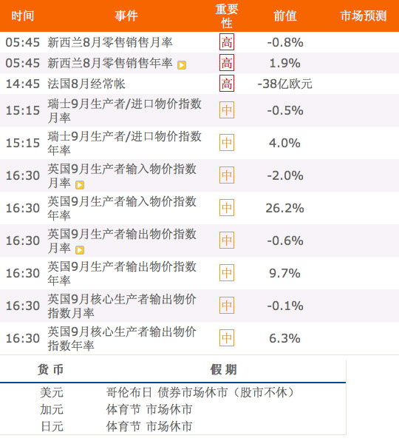Open event 新西兰8月零售销售年率
The width and height of the screenshot is (399, 444).
point(110,63)
